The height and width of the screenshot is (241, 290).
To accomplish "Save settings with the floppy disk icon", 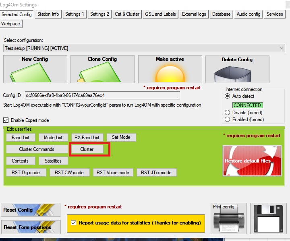I will pyautogui.click(x=268, y=218).
